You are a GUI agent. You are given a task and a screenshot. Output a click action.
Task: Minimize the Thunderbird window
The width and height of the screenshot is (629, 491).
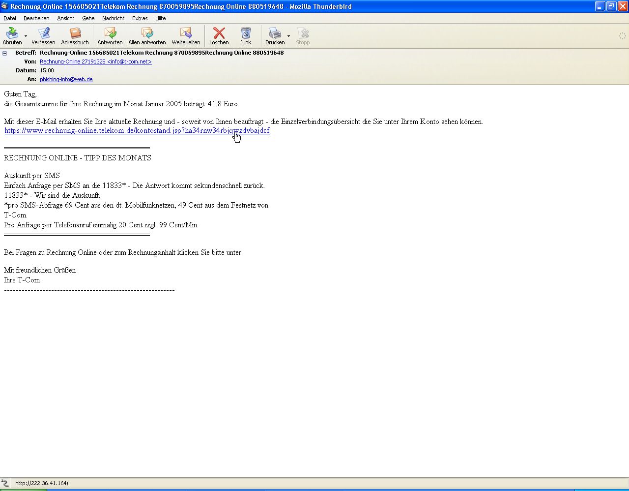600,6
